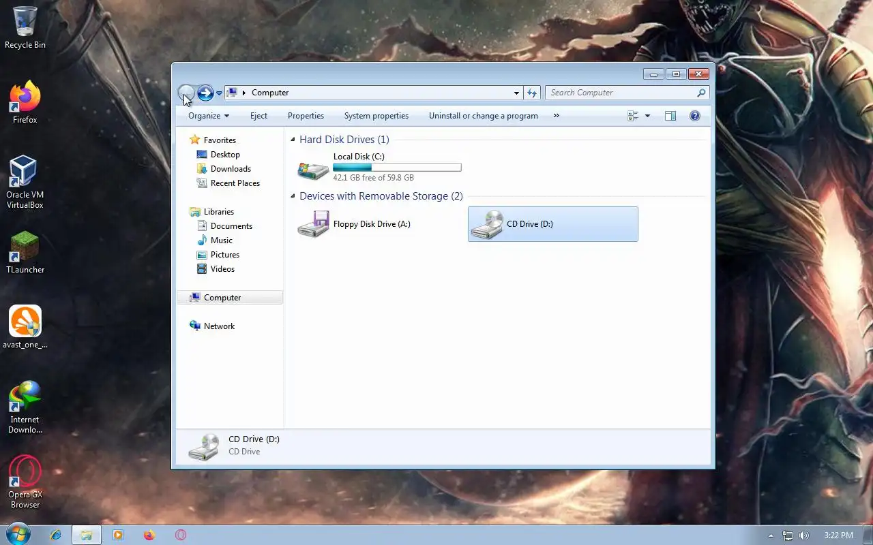Open the recent pages dropdown arrow
Image resolution: width=873 pixels, height=545 pixels.
[219, 93]
